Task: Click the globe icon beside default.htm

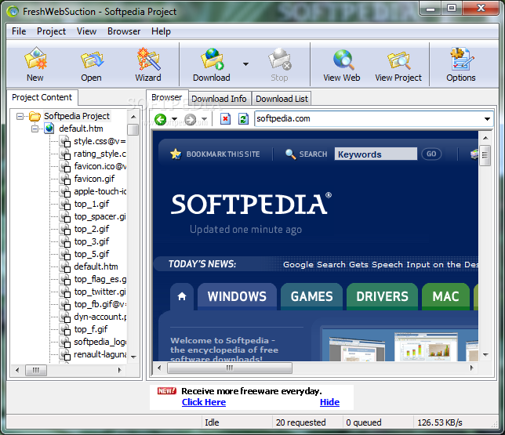Action: (x=49, y=129)
